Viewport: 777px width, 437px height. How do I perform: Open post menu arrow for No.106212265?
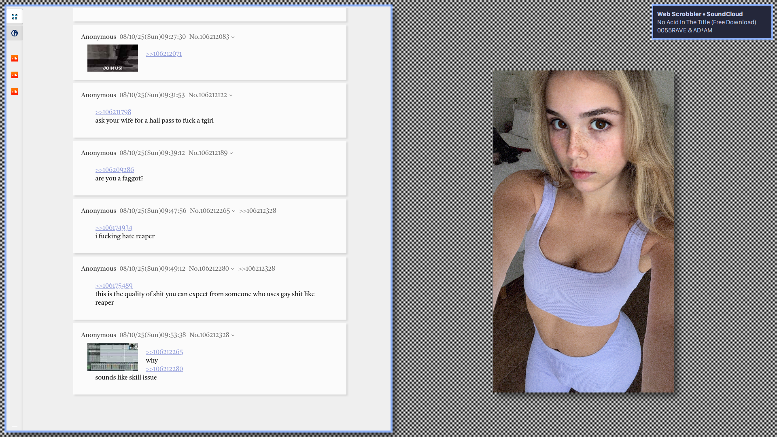pos(234,211)
